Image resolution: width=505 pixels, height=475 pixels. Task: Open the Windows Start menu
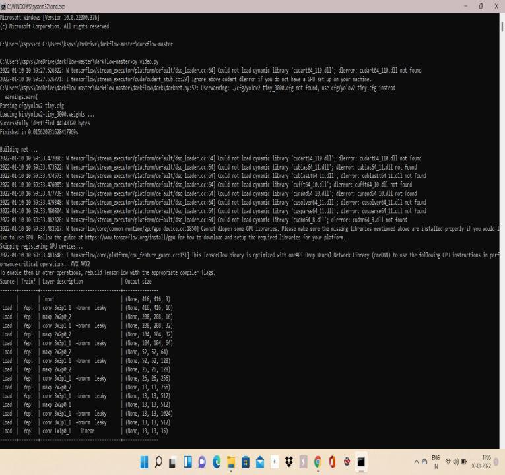click(144, 462)
